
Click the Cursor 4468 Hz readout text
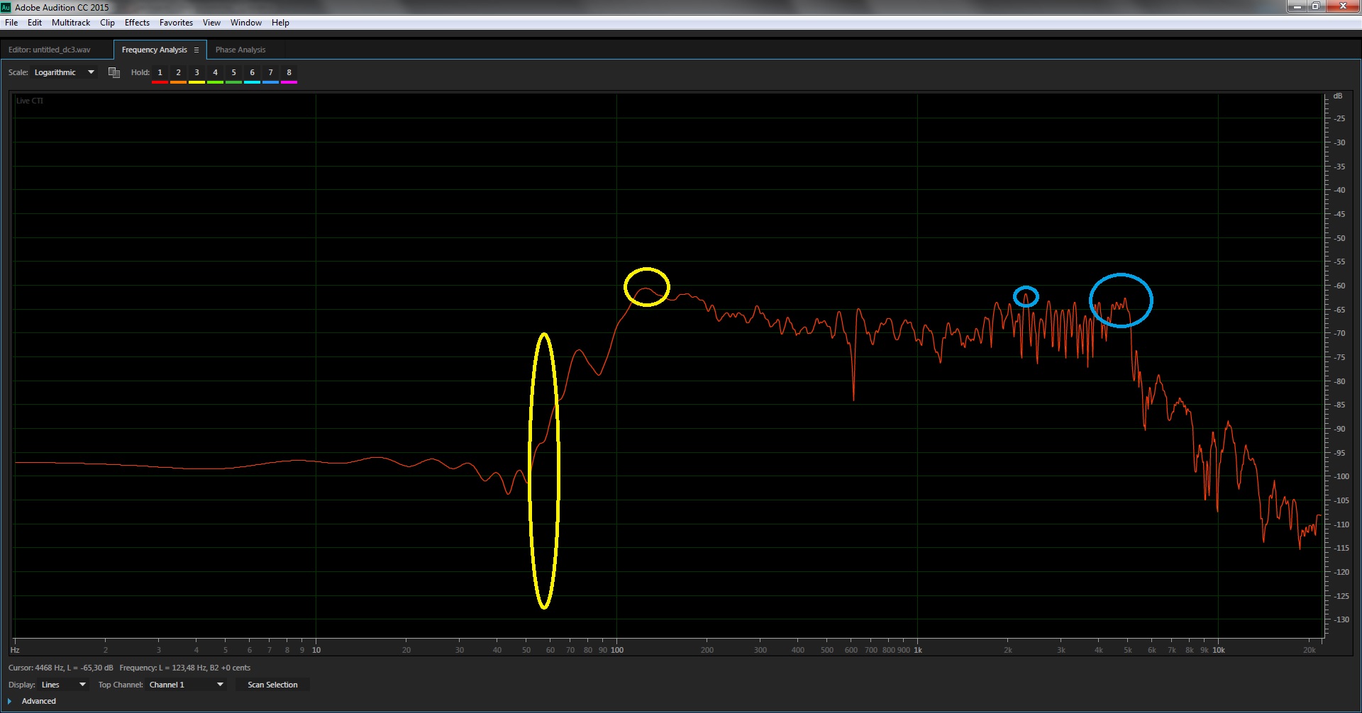61,668
